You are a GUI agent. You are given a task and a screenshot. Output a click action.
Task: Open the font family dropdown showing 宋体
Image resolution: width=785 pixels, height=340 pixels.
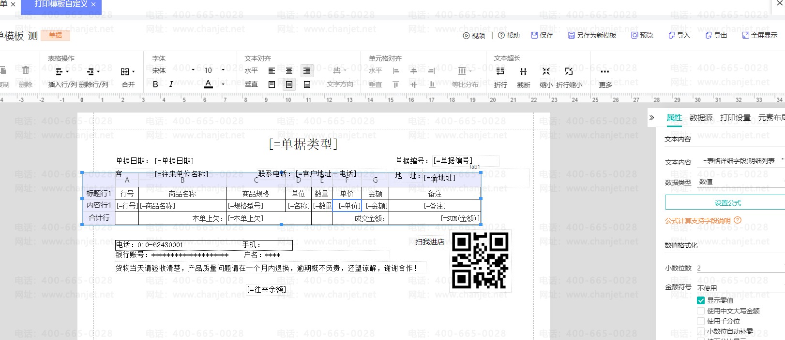point(173,71)
